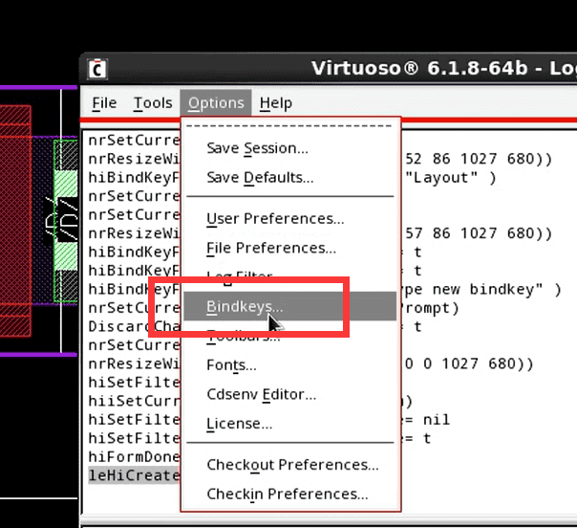577x528 pixels.
Task: Open the Fonts... settings entry
Action: coord(231,365)
